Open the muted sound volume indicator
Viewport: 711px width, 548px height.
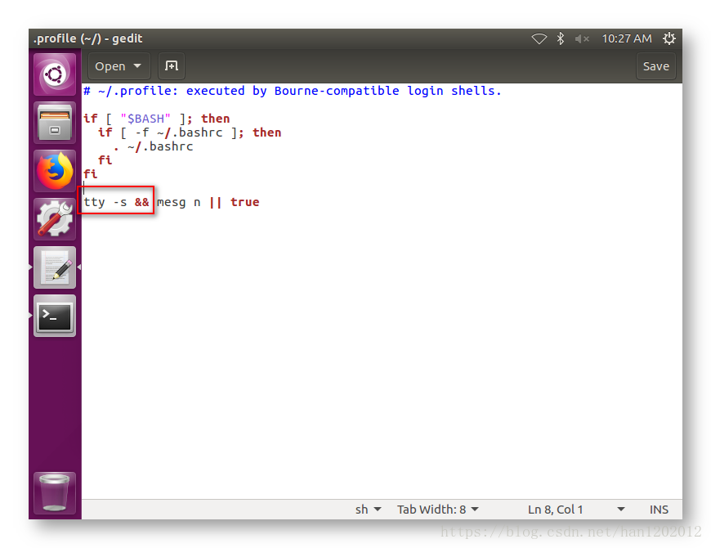point(582,38)
